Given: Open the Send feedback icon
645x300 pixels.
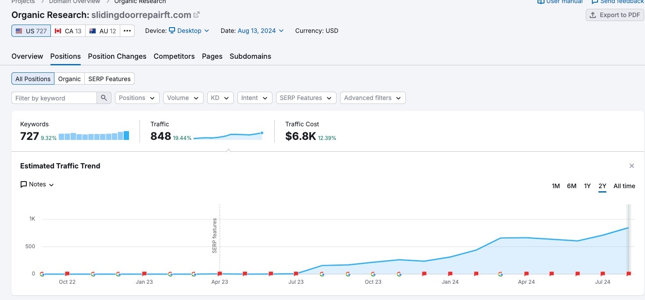Looking at the screenshot, I should (595, 2).
